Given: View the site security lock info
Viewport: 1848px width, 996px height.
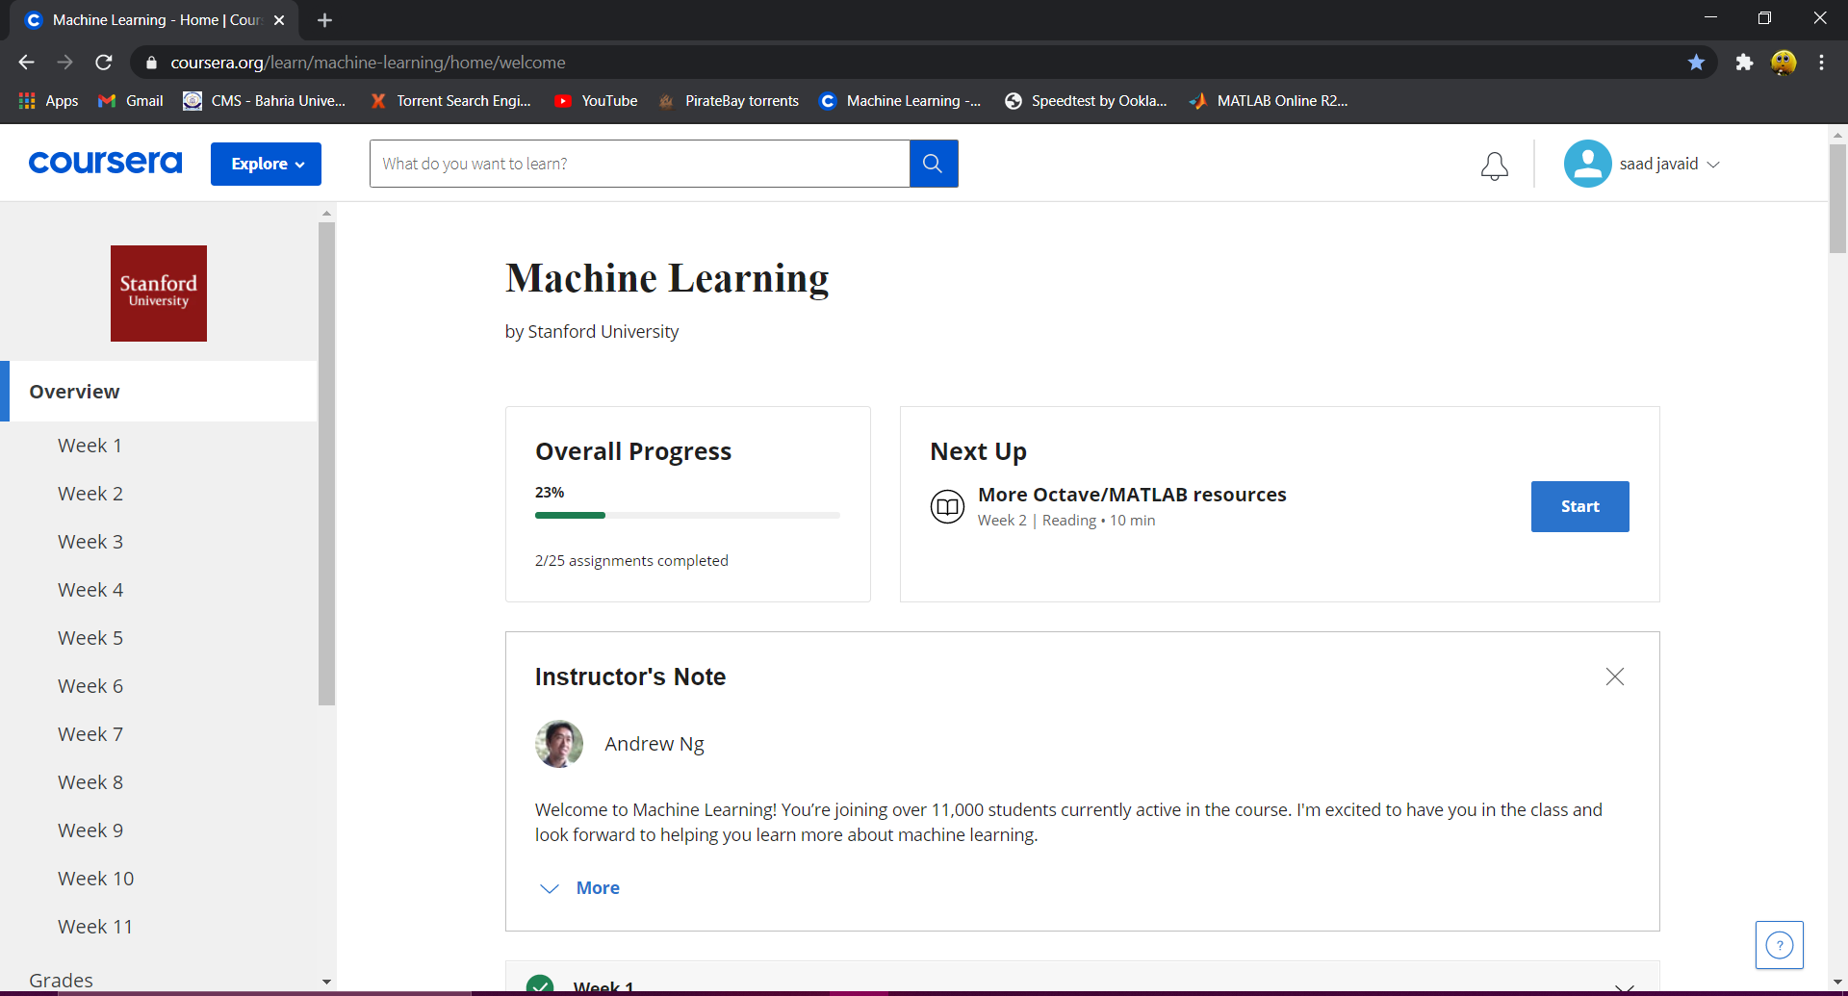Looking at the screenshot, I should (151, 63).
